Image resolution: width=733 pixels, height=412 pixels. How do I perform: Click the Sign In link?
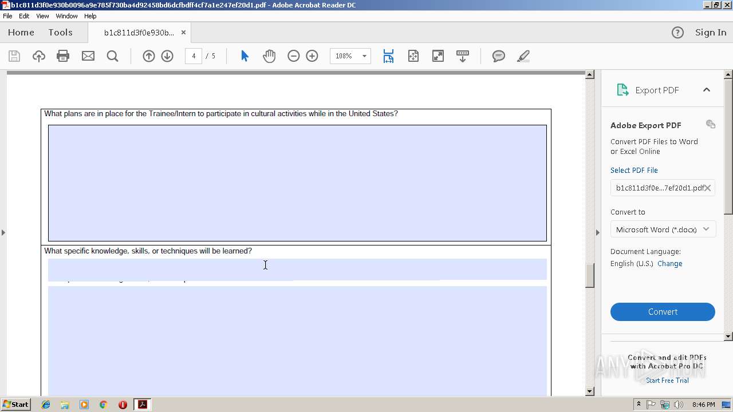(711, 33)
